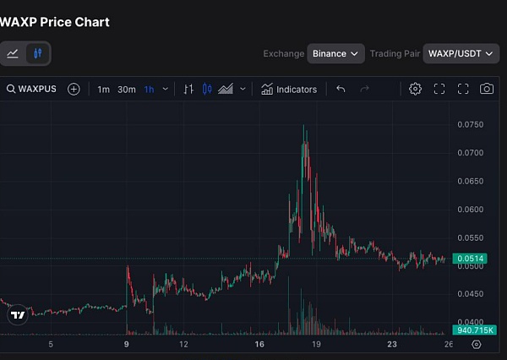Image resolution: width=507 pixels, height=360 pixels.
Task: Select the 1h time interval
Action: click(149, 90)
